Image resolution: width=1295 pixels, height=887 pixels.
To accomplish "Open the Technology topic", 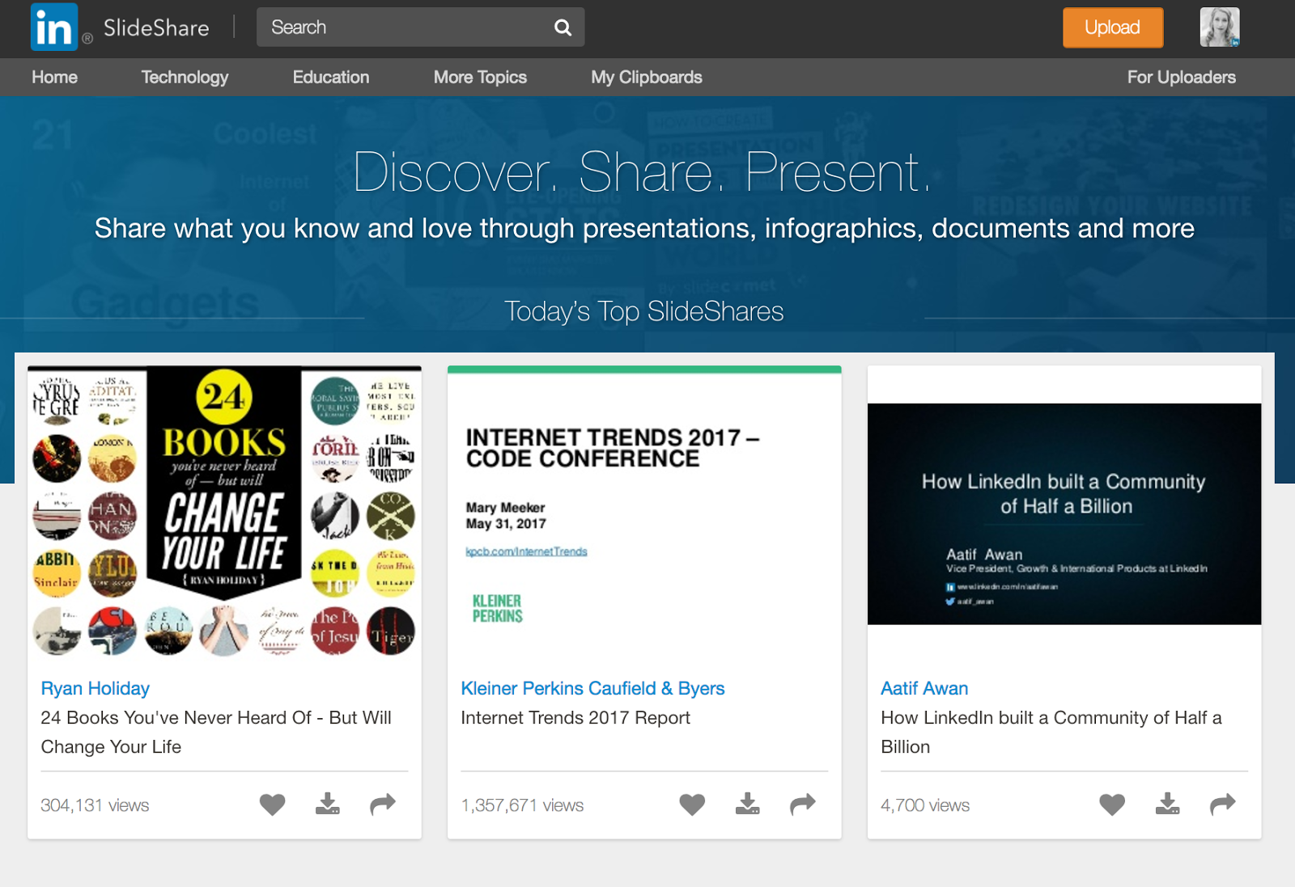I will [185, 78].
